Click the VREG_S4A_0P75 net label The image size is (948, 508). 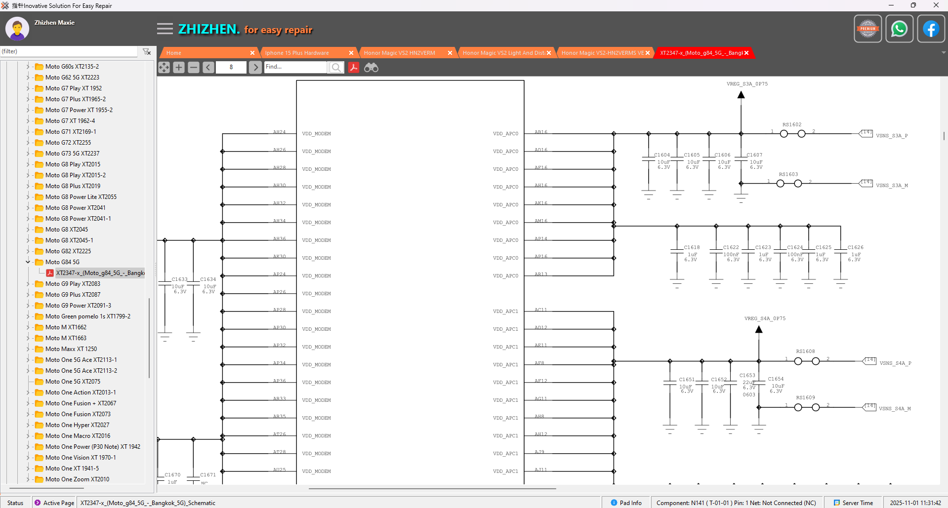tap(765, 318)
